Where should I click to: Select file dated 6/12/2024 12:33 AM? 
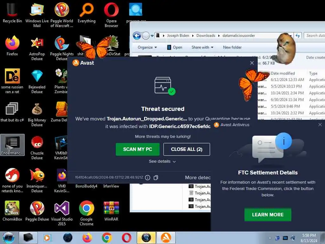(x=291, y=80)
